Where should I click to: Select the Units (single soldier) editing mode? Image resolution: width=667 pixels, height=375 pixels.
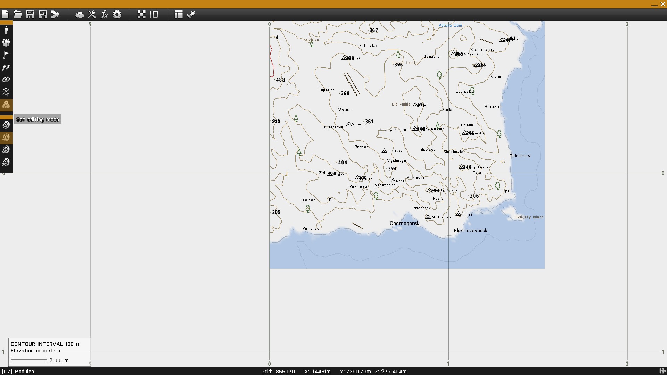[x=6, y=30]
